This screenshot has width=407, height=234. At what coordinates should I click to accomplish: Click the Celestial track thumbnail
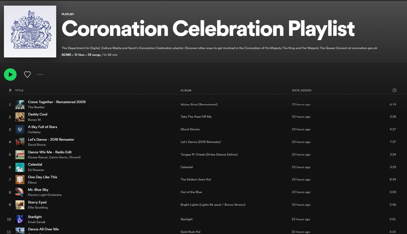pos(20,167)
